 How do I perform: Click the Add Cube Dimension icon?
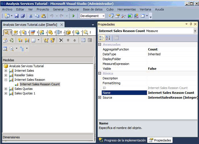46,40
